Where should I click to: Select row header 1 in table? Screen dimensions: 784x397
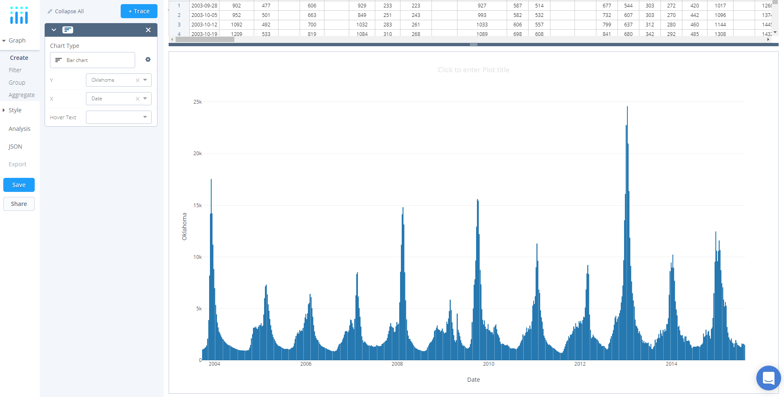pos(179,6)
